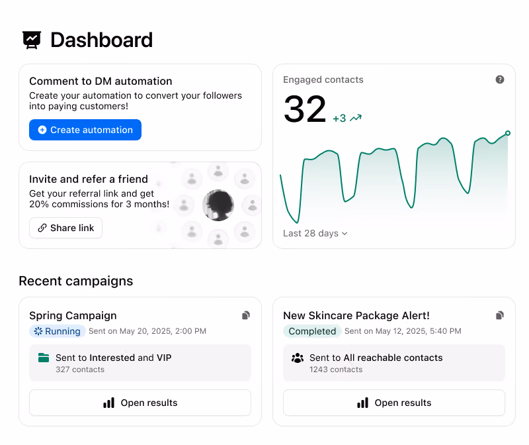
Task: Click Sent on May 20, 2025, 2:00 PM
Action: point(147,331)
